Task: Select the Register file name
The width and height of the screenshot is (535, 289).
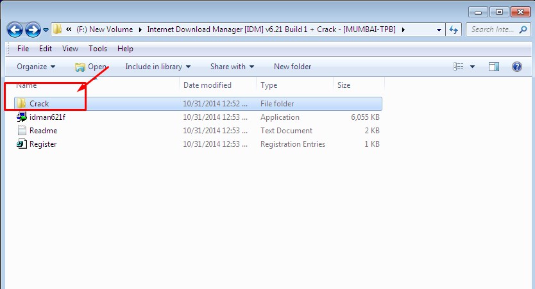Action: (43, 144)
